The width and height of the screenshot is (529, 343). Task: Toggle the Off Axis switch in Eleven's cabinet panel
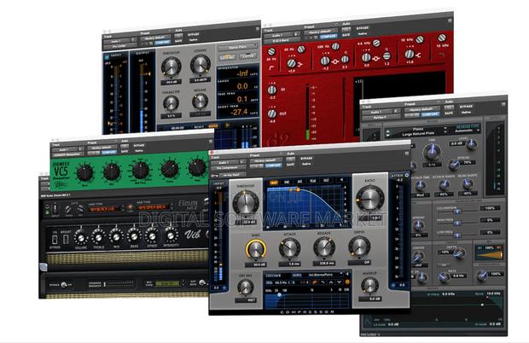[202, 282]
